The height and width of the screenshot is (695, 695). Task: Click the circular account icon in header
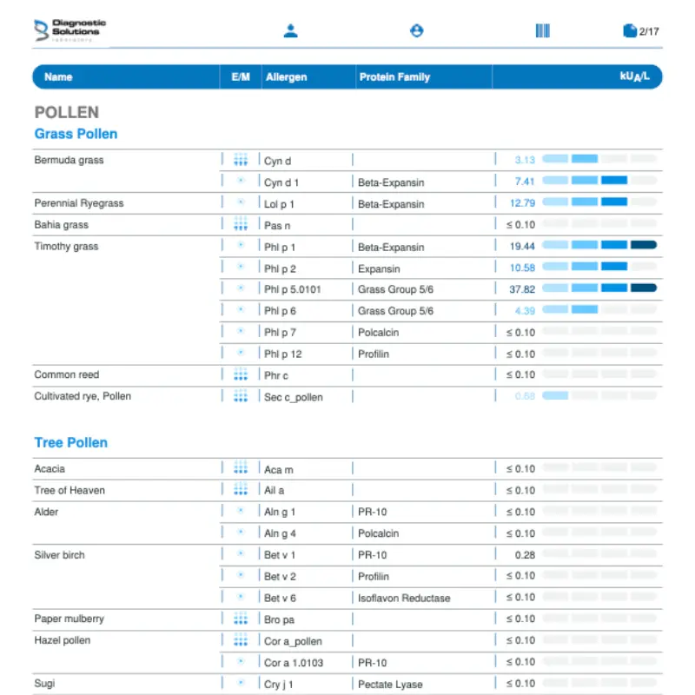pos(417,31)
